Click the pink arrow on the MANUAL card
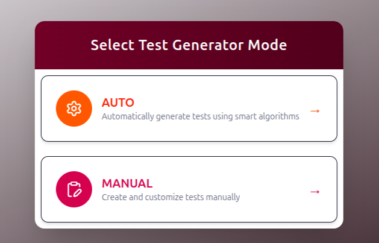Screen dimensions: 379x243 point(315,192)
